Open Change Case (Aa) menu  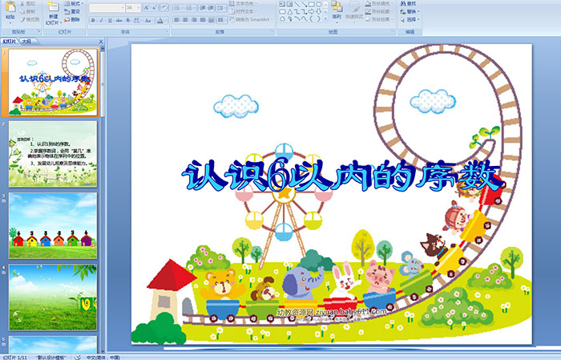tap(147, 21)
